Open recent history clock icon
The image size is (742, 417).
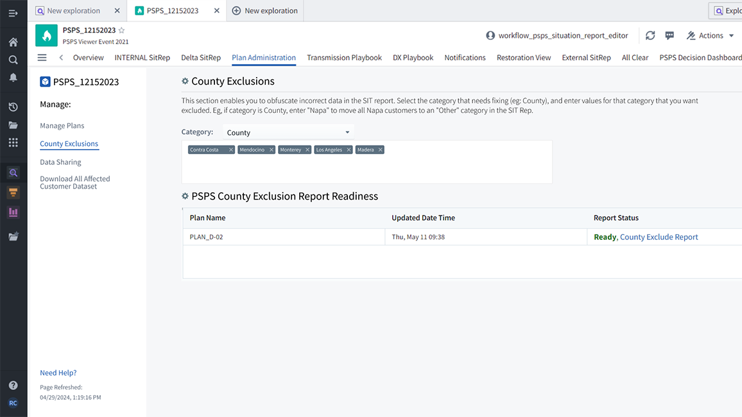pos(13,107)
